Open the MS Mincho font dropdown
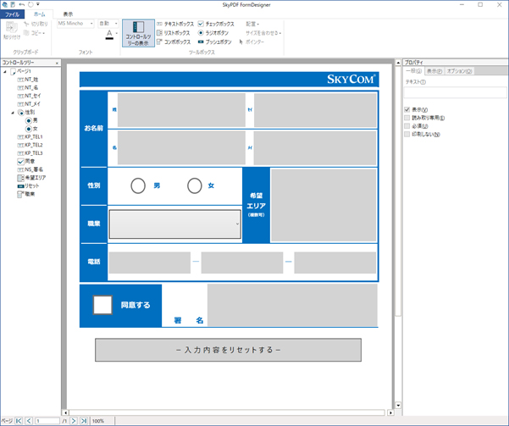509x426 pixels. [x=91, y=24]
